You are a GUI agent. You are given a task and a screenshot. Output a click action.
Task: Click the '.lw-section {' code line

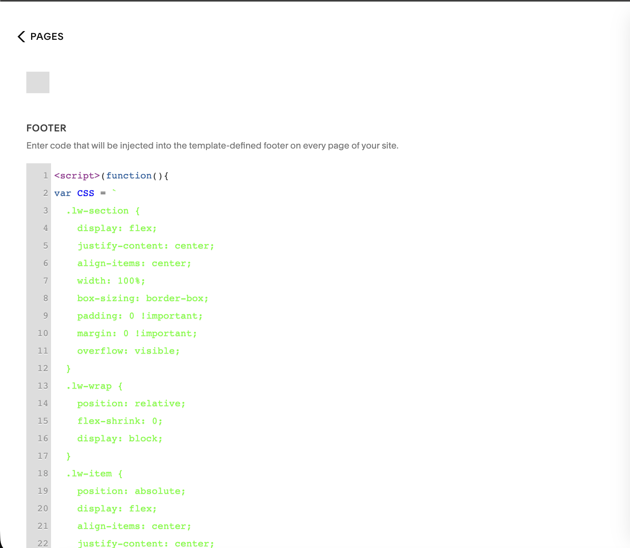(103, 211)
